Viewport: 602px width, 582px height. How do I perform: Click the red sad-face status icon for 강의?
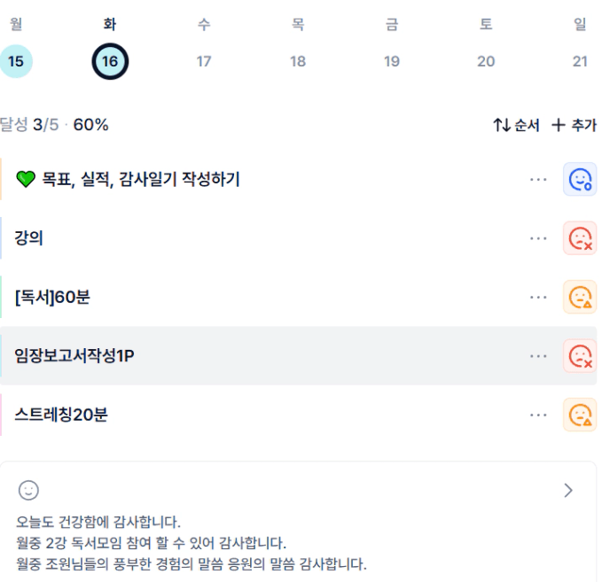click(580, 238)
